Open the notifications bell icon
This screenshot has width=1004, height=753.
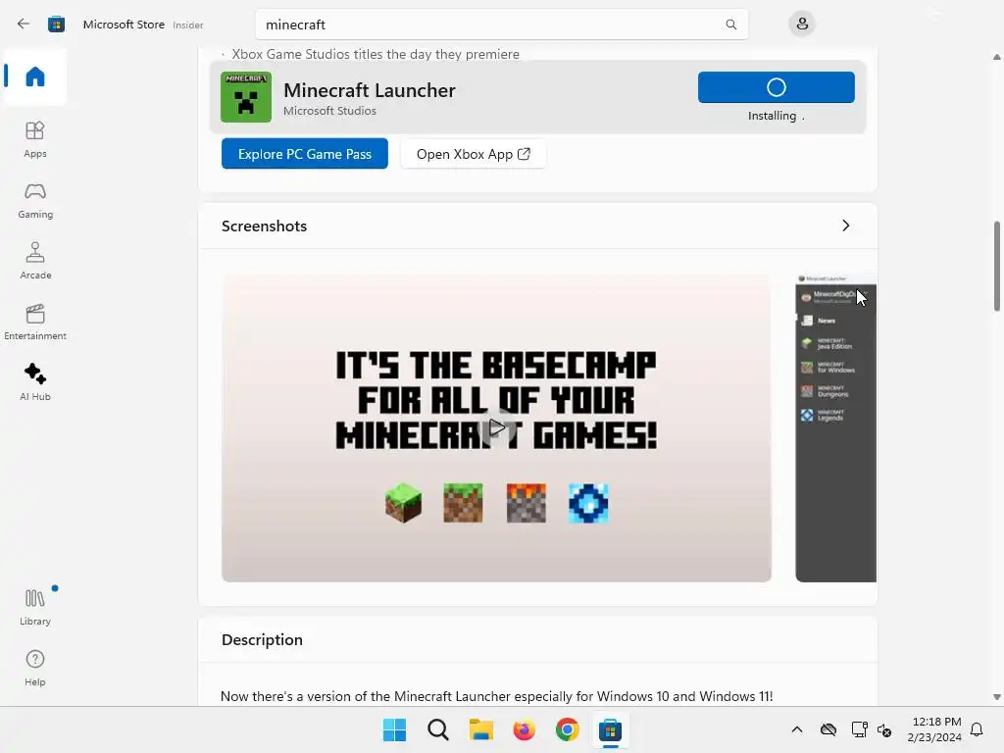click(x=977, y=729)
